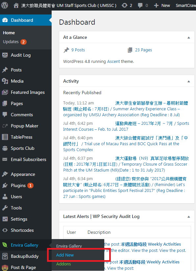Open the 23 Pages link
Viewport: 196px width, 271px height.
143,50
